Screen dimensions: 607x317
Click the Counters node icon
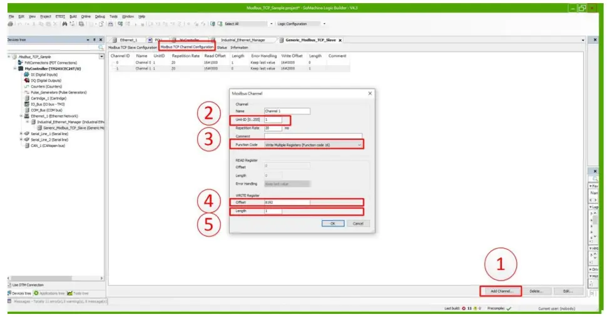pos(27,86)
